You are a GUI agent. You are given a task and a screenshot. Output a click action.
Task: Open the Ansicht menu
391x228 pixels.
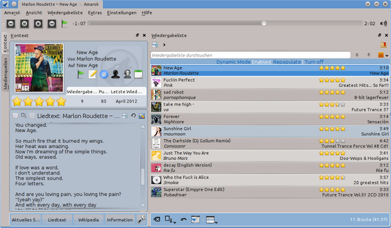tap(34, 13)
